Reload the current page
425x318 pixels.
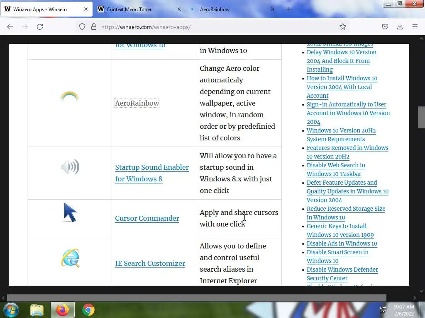pyautogui.click(x=40, y=27)
